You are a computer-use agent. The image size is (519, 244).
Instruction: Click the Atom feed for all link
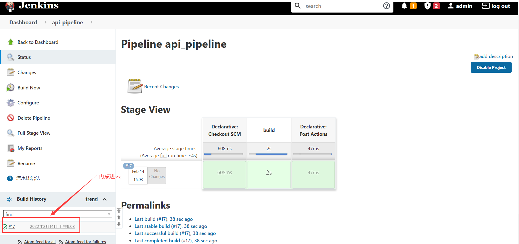(x=40, y=242)
